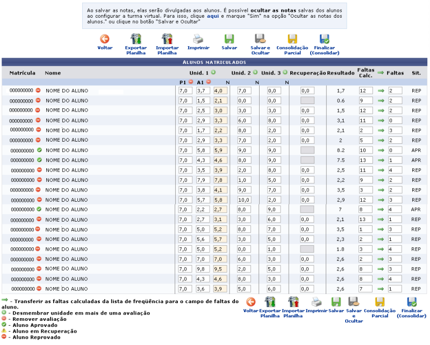Click the 'Recuperação' column header
430x345 pixels.
[x=307, y=73]
